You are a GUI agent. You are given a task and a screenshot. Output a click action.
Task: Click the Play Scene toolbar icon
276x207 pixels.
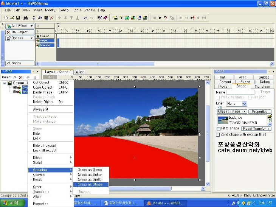pyautogui.click(x=166, y=18)
